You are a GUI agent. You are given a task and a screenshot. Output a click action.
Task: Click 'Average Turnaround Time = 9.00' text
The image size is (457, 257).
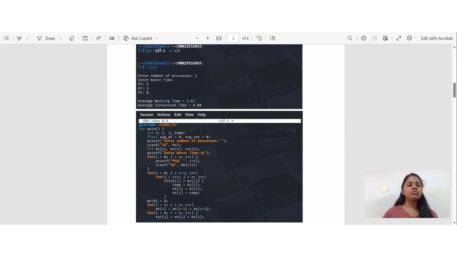[x=170, y=105]
